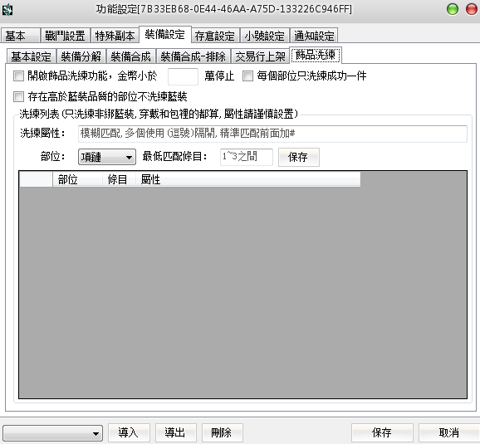Open the 通知設定 tab
The width and height of the screenshot is (480, 444).
[314, 36]
